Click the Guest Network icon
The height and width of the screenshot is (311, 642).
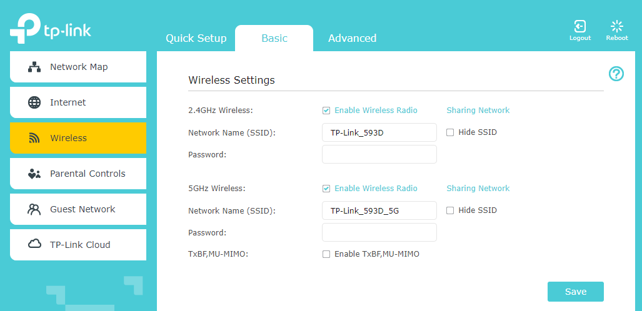point(34,209)
